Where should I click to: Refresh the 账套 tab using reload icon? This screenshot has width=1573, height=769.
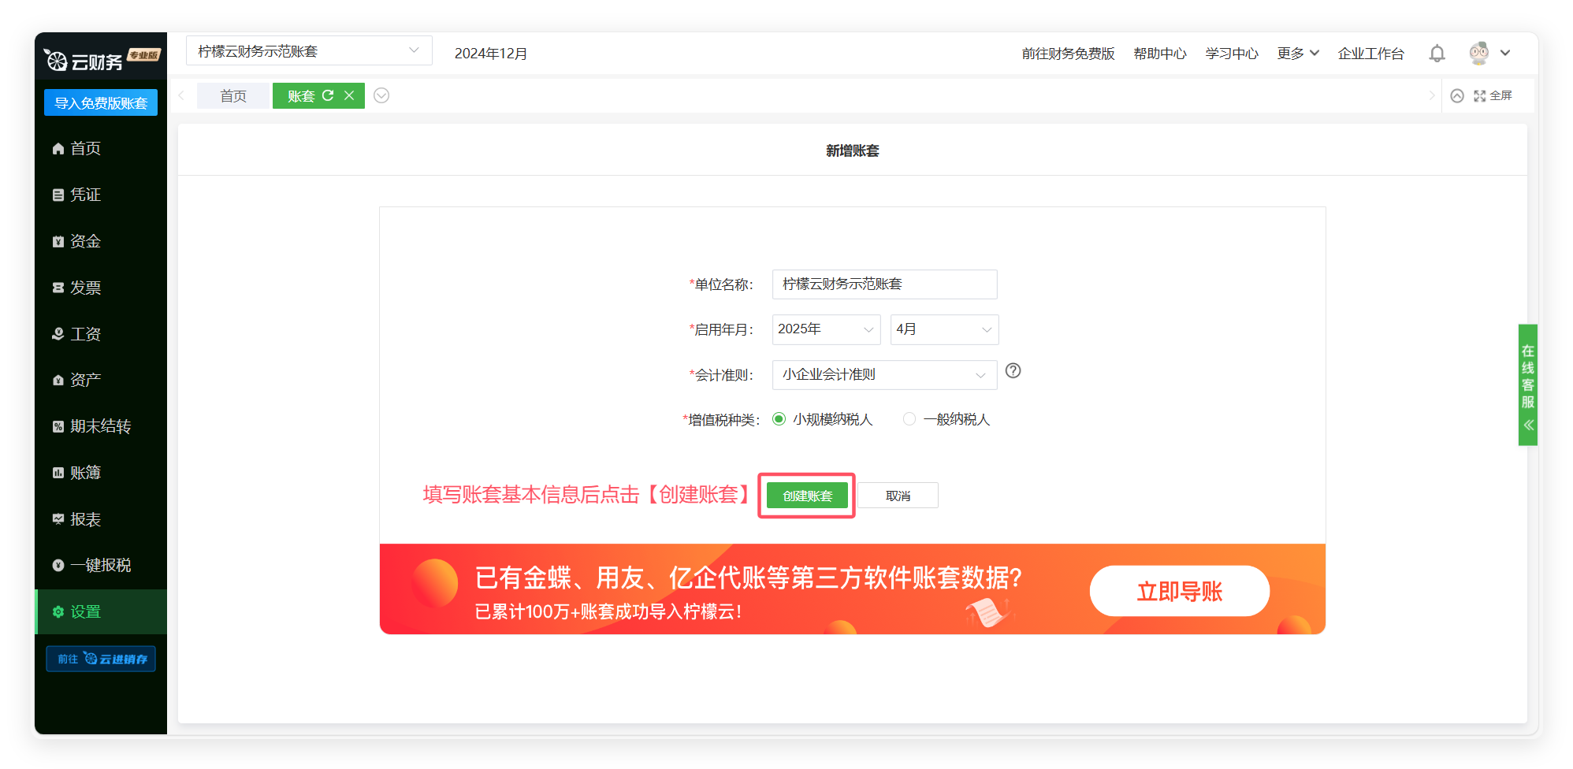point(328,95)
